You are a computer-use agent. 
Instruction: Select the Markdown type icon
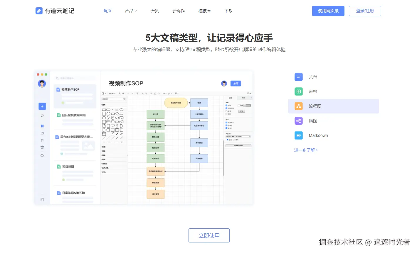coord(298,135)
